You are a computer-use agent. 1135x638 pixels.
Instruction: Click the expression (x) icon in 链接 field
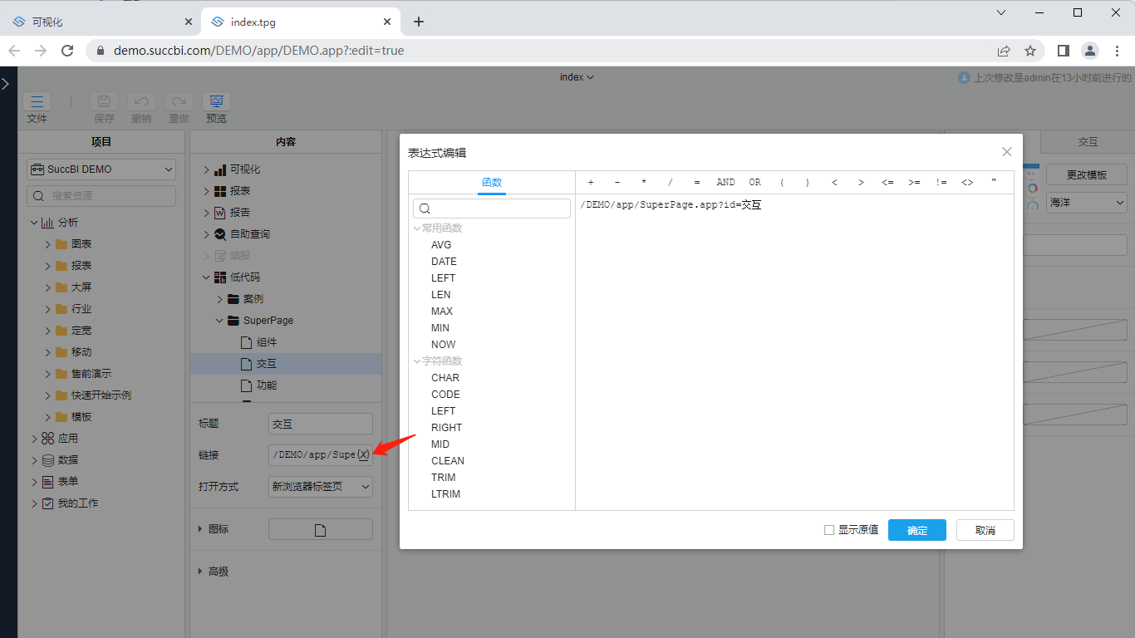pyautogui.click(x=363, y=455)
